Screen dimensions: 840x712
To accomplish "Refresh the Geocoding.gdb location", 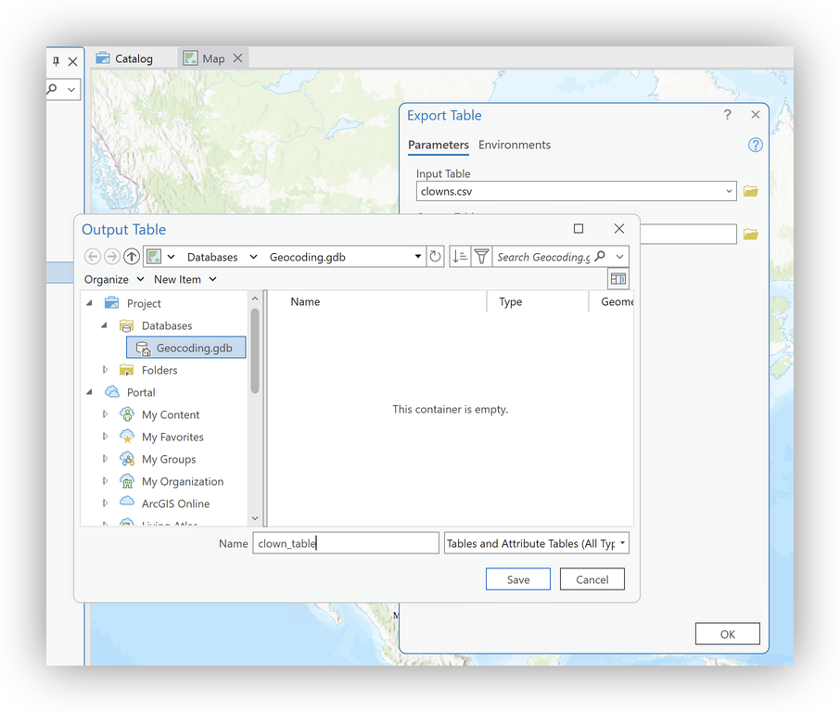I will 436,257.
